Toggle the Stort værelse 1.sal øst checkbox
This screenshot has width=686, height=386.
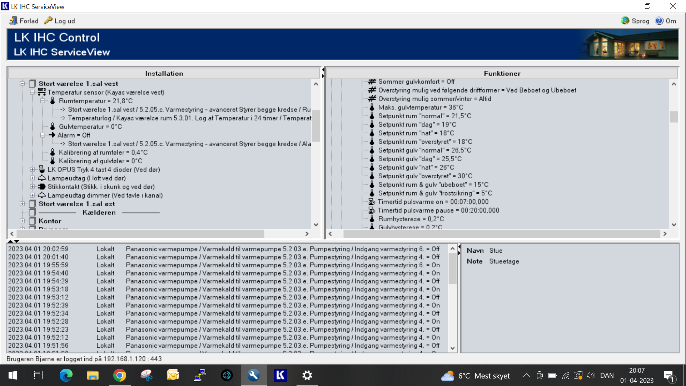coord(33,204)
